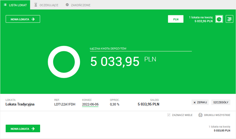Switch to list view icon
Image resolution: width=236 pixels, height=139 pixels.
tap(229, 19)
